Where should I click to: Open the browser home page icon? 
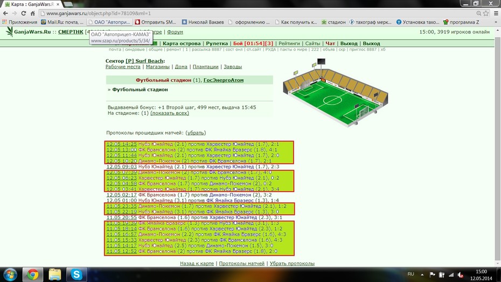[x=32, y=13]
